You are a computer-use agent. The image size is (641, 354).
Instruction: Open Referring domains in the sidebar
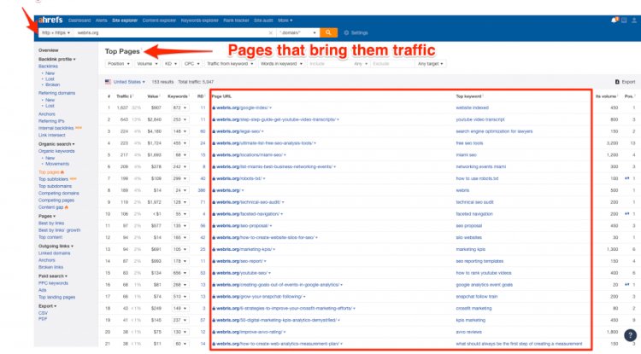pos(56,93)
